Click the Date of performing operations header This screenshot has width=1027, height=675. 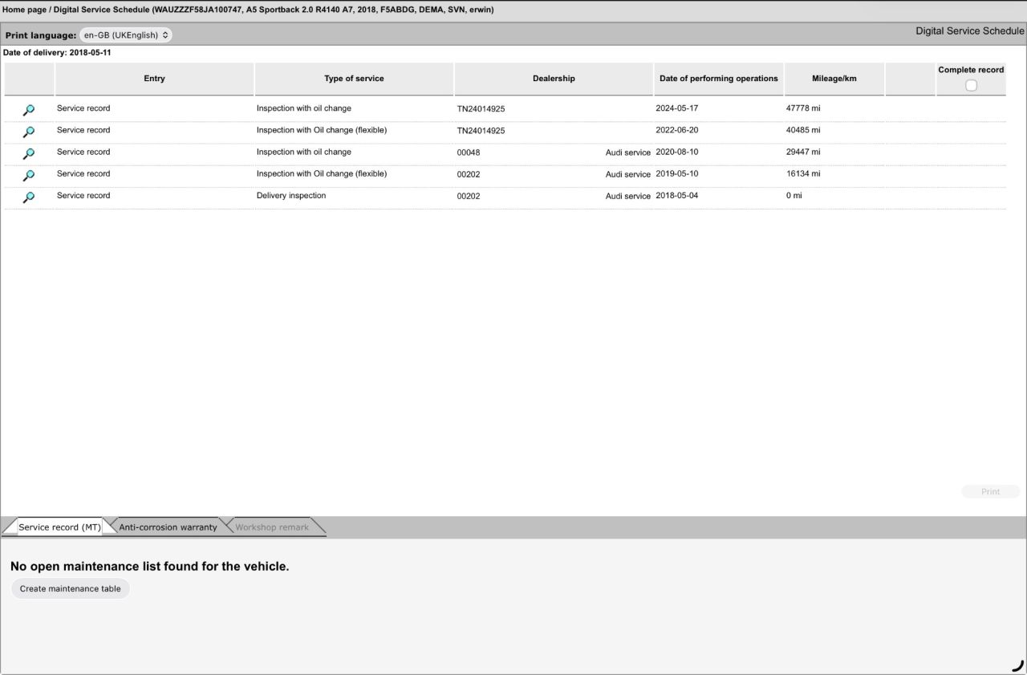coord(718,79)
